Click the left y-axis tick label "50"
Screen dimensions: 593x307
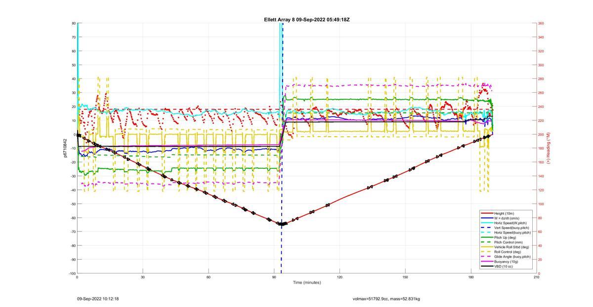[74, 65]
